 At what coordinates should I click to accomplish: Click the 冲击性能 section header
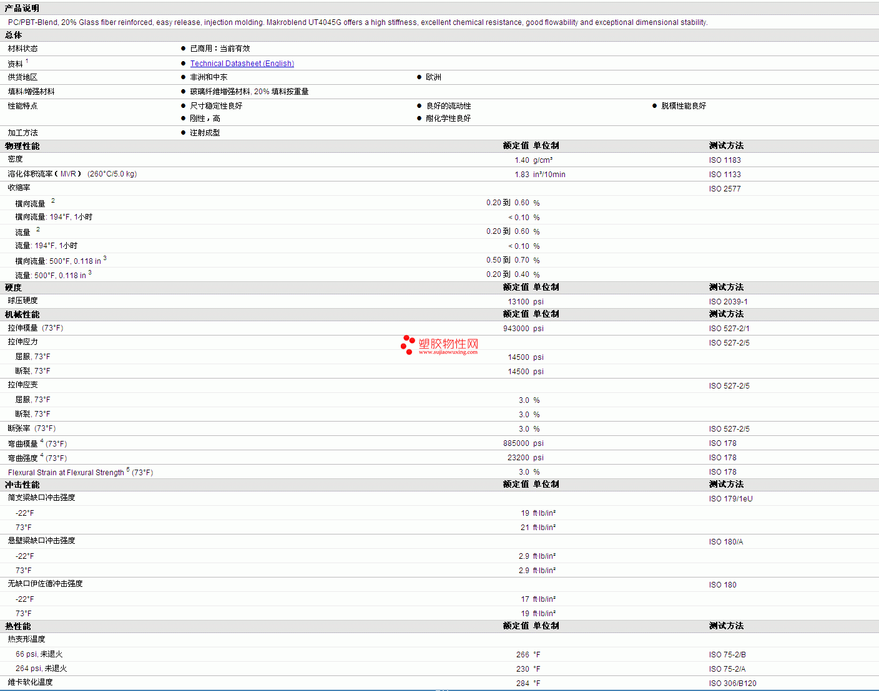pos(22,485)
